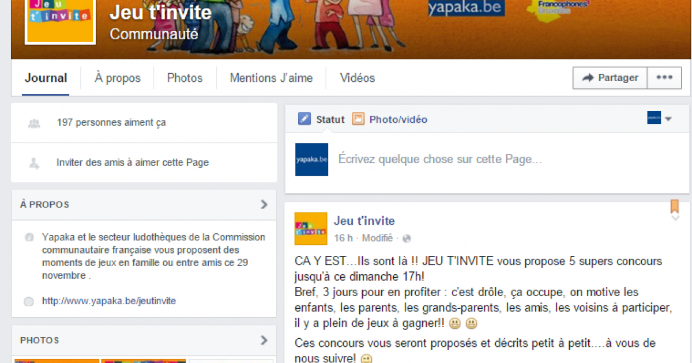Screen dimensions: 692x363
Task: Click the web icon beside yapaka.be link
Action: tap(29, 301)
